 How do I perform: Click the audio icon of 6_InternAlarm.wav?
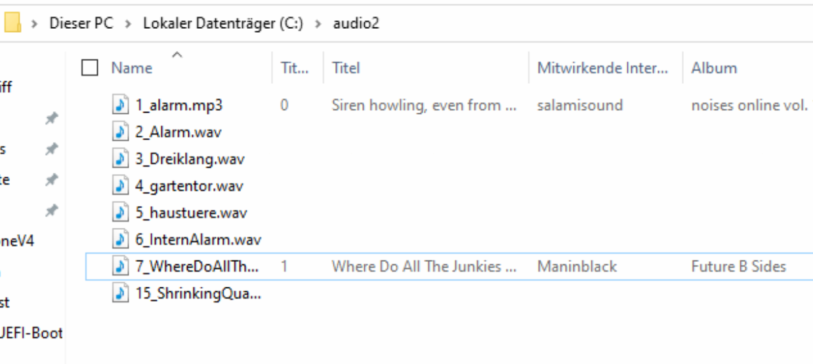[x=119, y=240]
